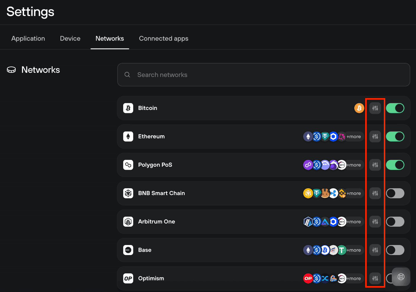Open advanced settings for Bitcoin network
Screen dimensions: 416x292
[x=375, y=108]
